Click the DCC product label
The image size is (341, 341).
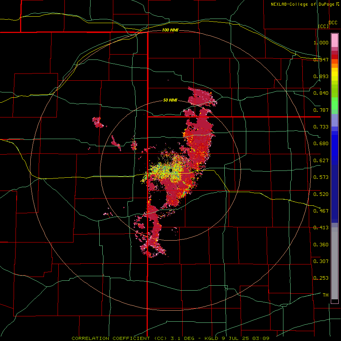pyautogui.click(x=333, y=23)
